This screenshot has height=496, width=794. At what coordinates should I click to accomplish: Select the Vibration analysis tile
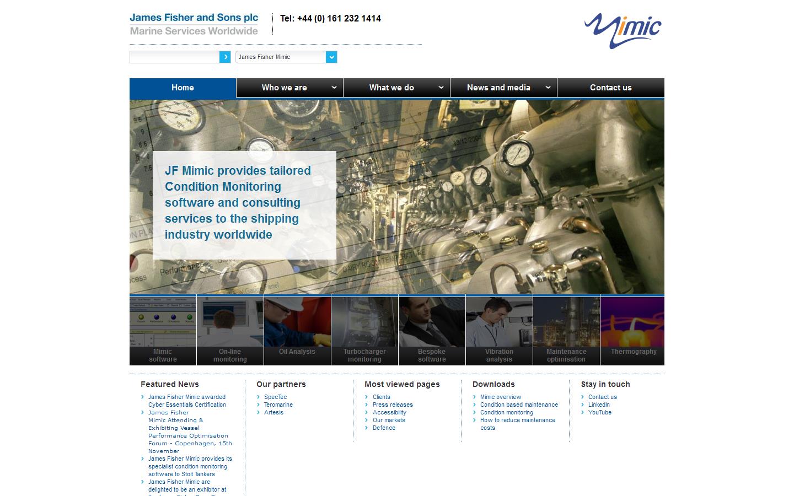[x=499, y=330]
